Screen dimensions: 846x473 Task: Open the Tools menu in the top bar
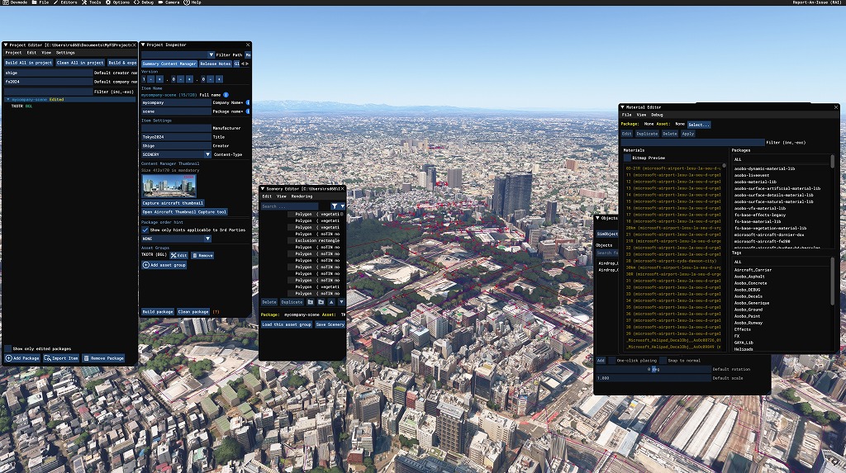click(92, 2)
